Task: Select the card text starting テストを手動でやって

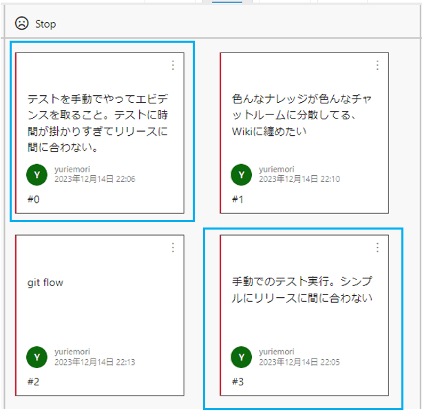Action: 98,123
